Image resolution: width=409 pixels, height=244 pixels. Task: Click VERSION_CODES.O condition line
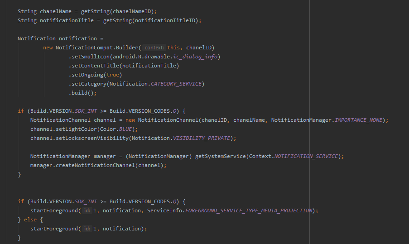click(x=101, y=111)
